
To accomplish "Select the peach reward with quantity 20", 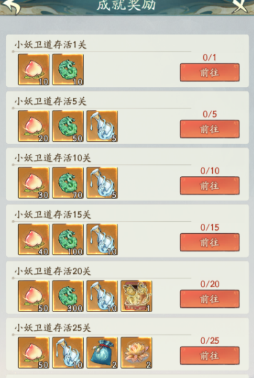I will pyautogui.click(x=34, y=126).
